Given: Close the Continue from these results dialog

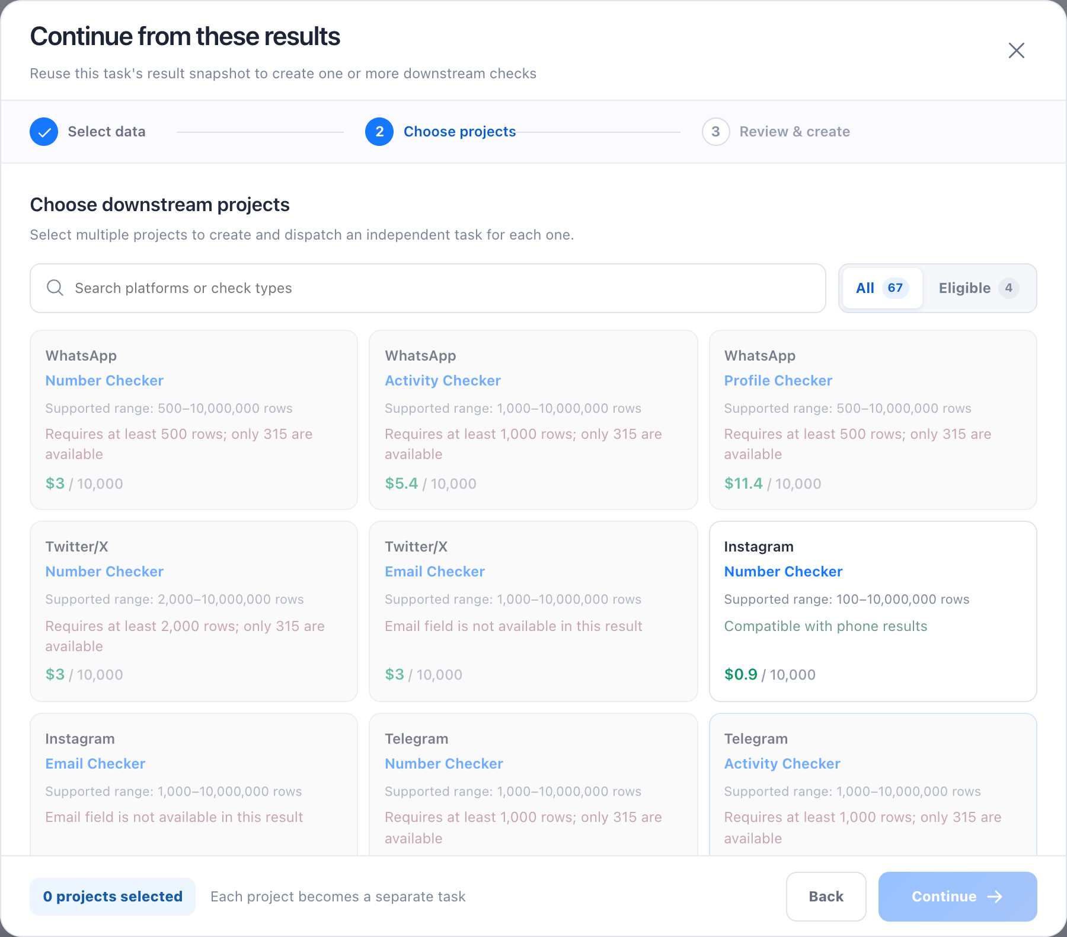Looking at the screenshot, I should point(1016,50).
